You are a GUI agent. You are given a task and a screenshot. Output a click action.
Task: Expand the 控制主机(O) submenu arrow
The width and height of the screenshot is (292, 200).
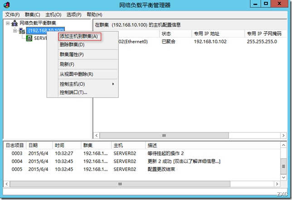coord(113,84)
